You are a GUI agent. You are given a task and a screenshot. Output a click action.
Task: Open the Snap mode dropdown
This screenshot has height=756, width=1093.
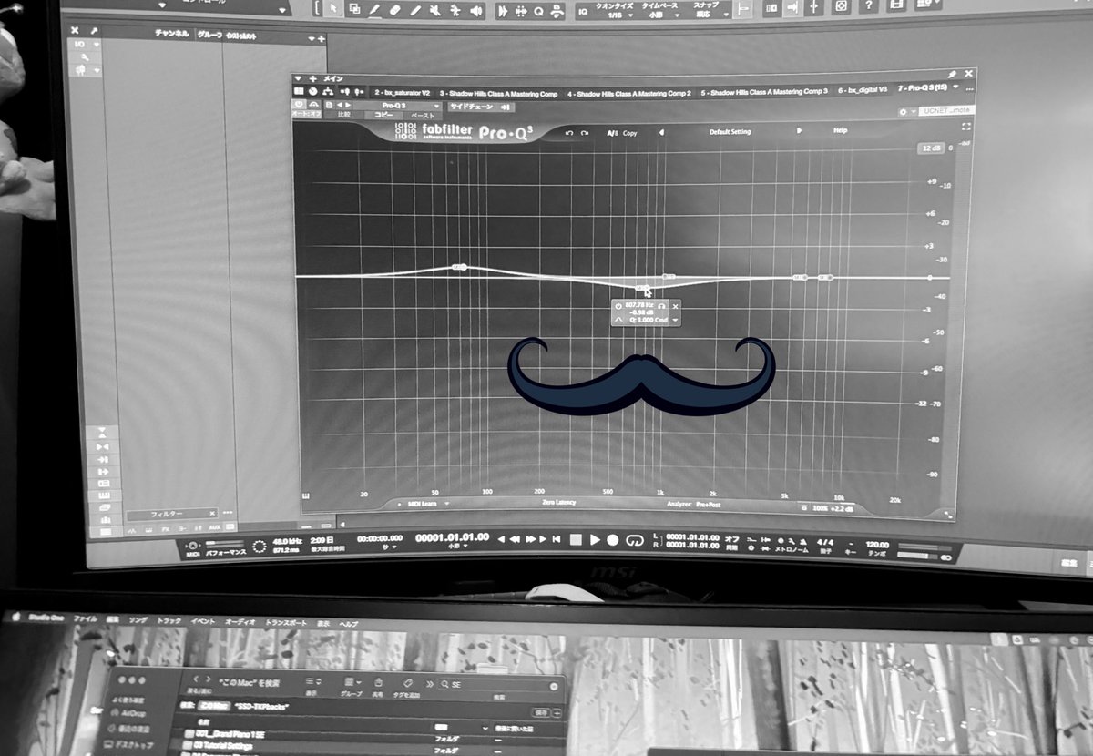[708, 8]
